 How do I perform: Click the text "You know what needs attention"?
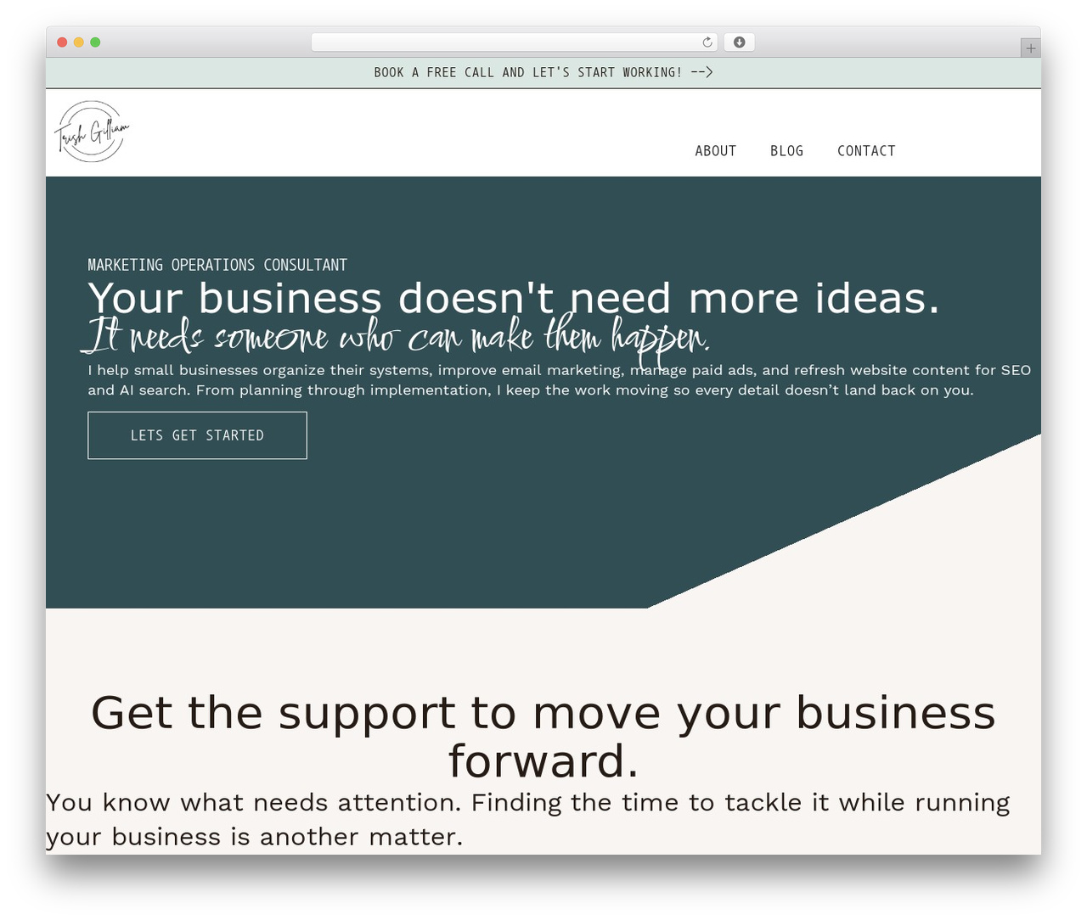point(254,803)
